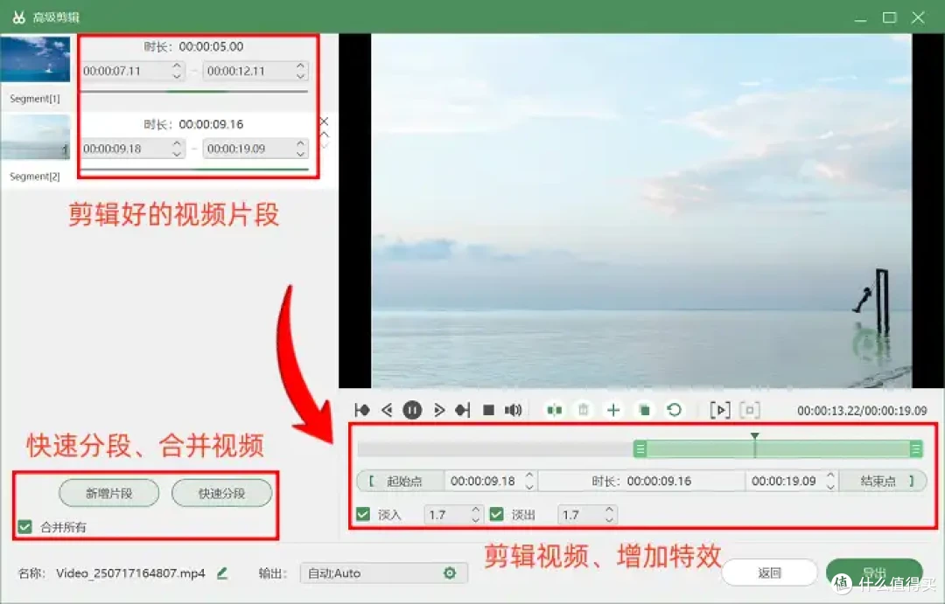Click the file name Video_250717164807.mp4

coord(130,573)
